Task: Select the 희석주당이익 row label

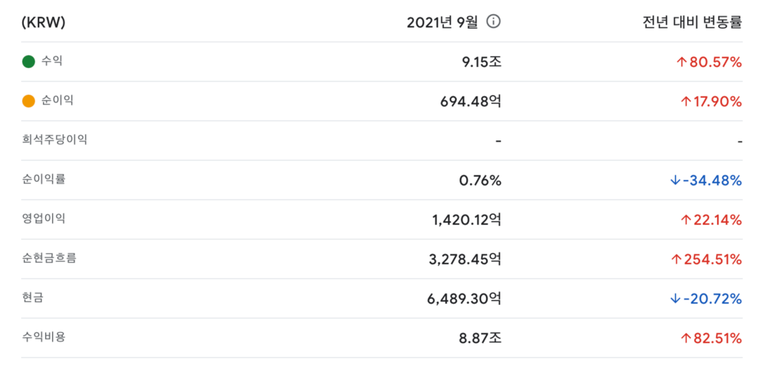Action: 54,140
